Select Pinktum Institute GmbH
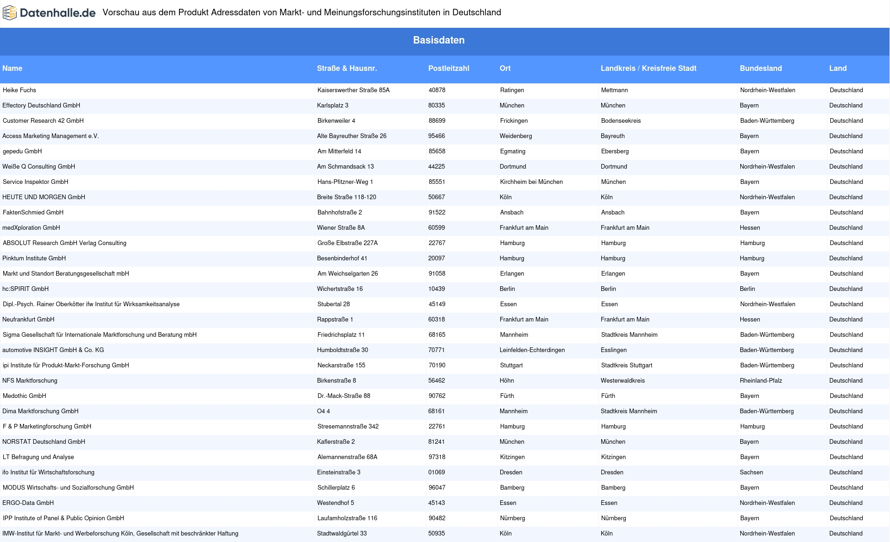 pyautogui.click(x=34, y=258)
